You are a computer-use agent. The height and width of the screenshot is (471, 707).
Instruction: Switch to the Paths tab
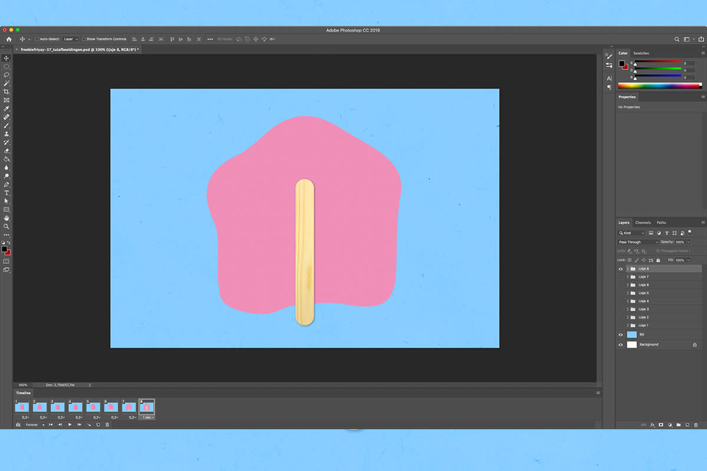point(661,223)
